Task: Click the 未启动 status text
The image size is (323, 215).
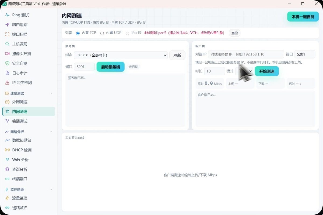Action: pos(133,67)
